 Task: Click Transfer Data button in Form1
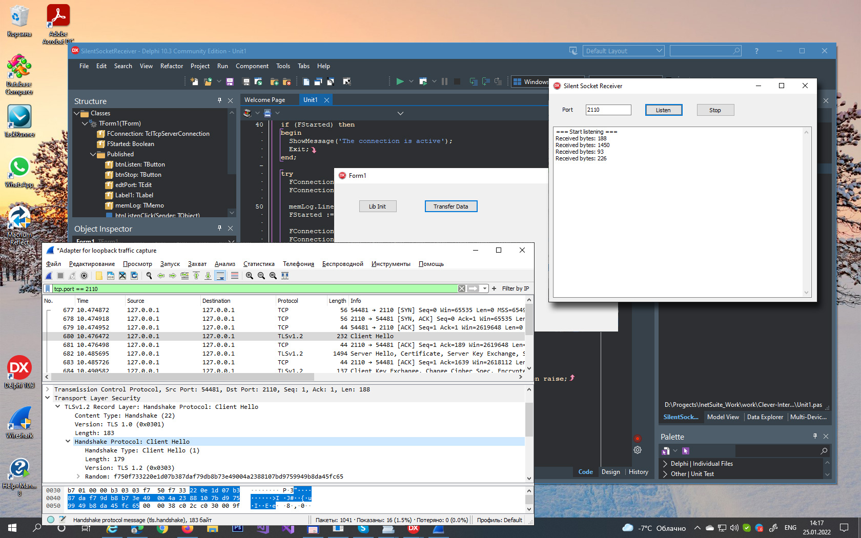451,206
